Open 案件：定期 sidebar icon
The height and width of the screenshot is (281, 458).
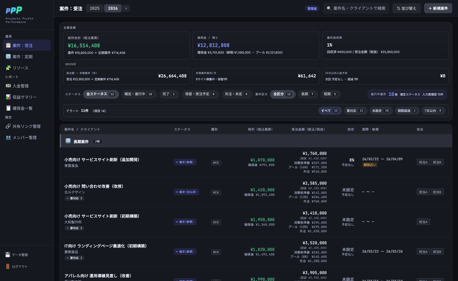[8, 56]
